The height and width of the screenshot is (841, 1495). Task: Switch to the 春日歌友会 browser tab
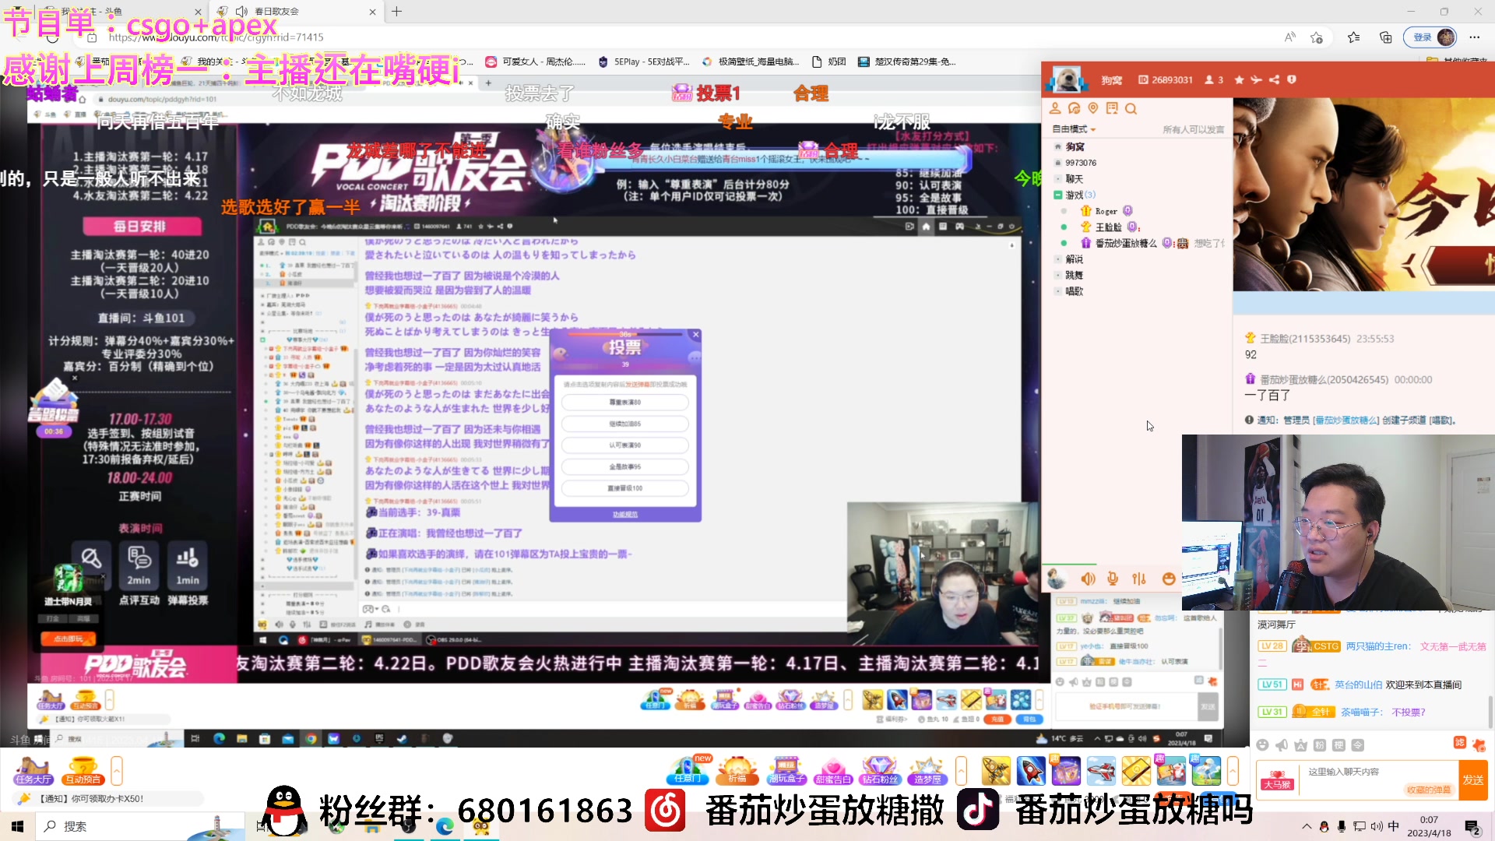296,12
